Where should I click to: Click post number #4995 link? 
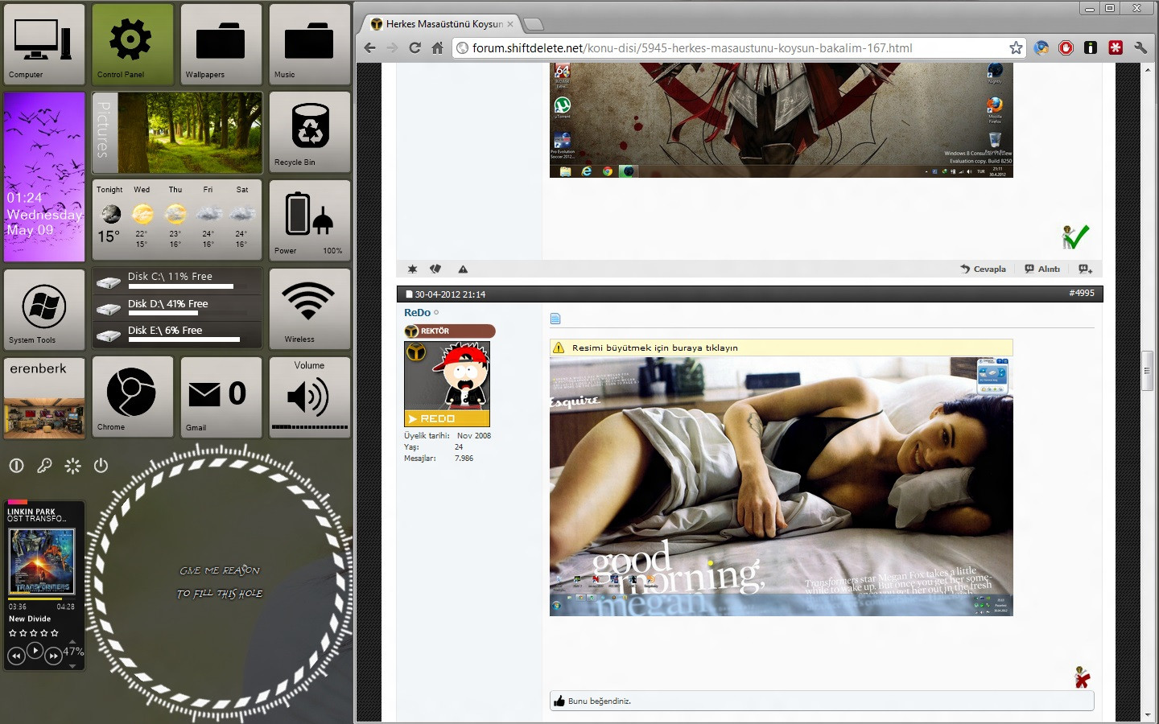click(1082, 294)
